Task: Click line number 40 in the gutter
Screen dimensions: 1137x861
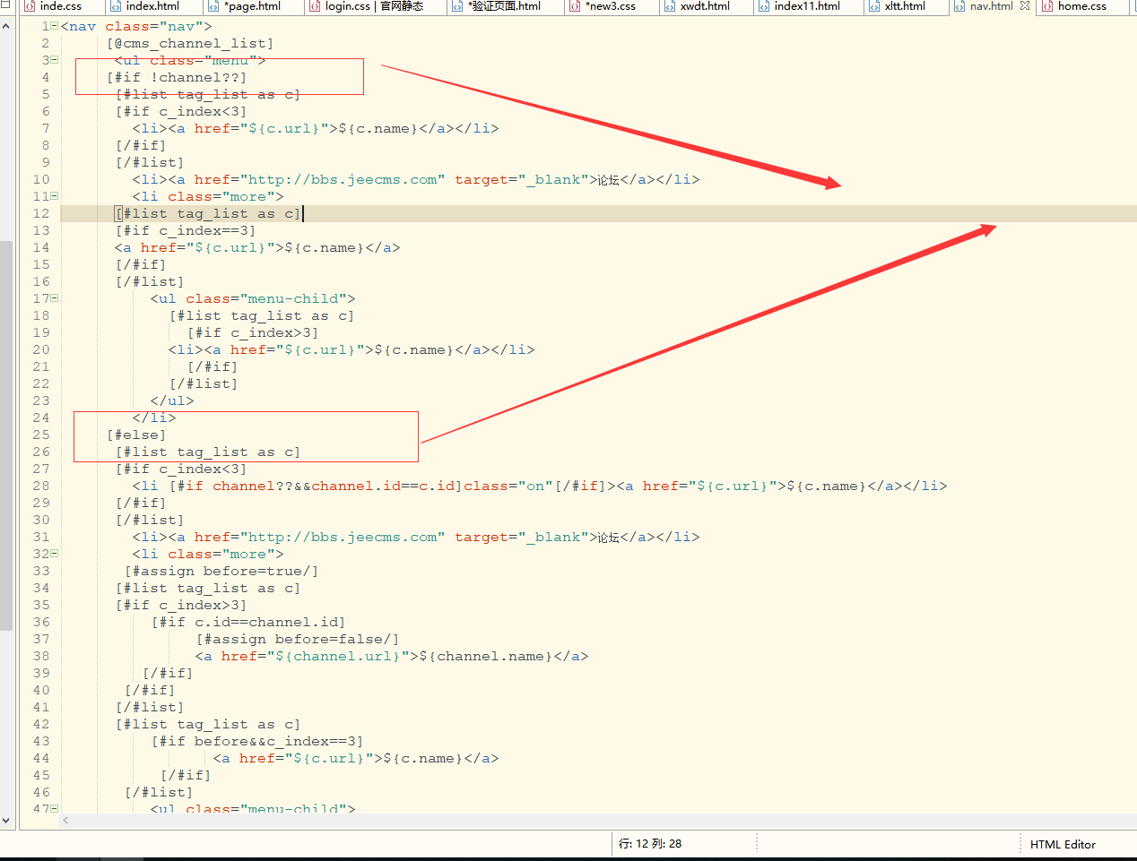Action: [x=41, y=690]
